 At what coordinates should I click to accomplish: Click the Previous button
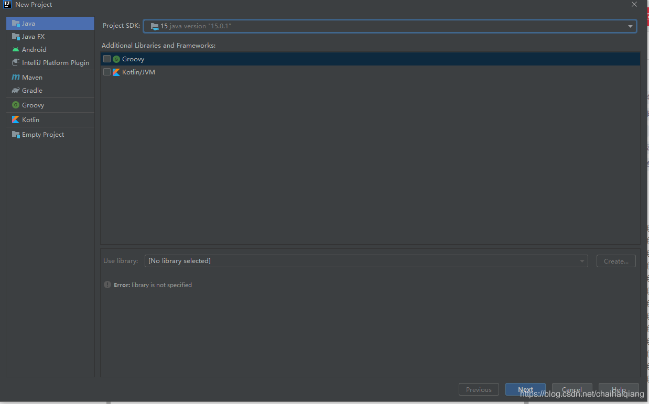coord(479,390)
